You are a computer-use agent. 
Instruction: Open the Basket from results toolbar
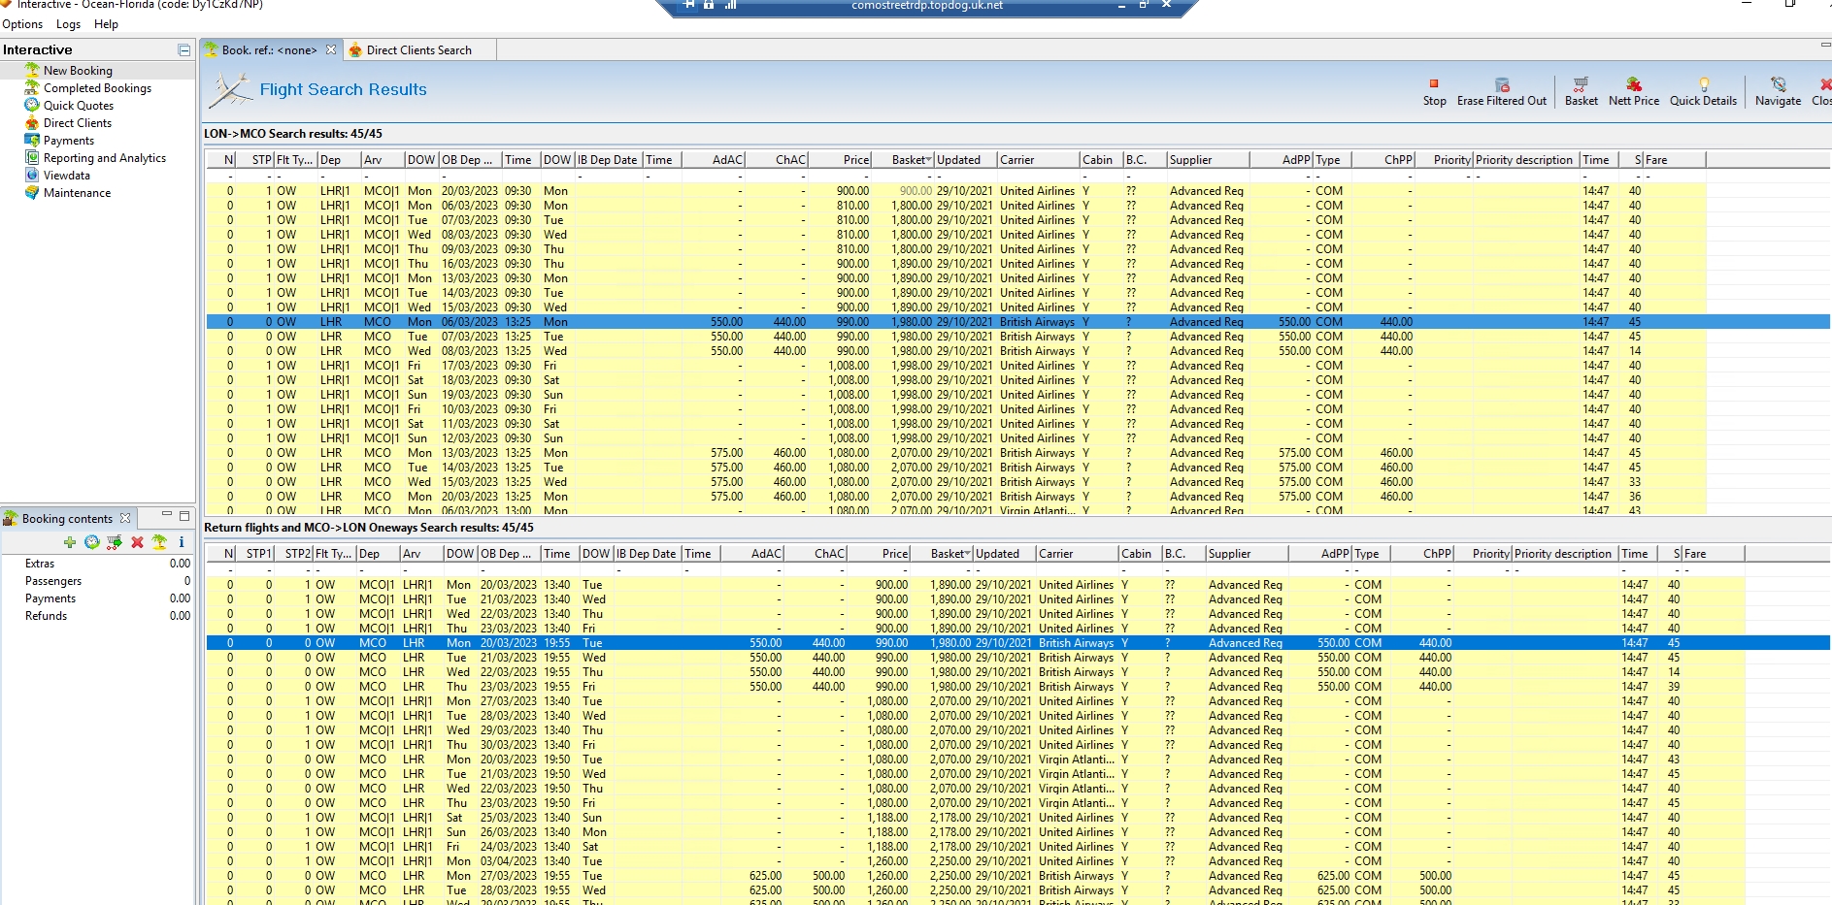pos(1581,84)
